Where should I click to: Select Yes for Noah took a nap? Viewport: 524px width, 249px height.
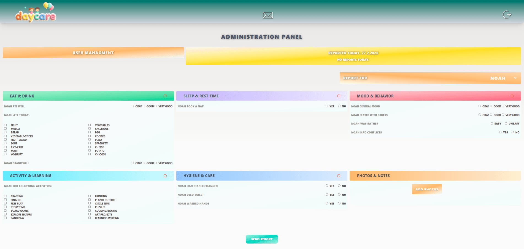point(327,106)
